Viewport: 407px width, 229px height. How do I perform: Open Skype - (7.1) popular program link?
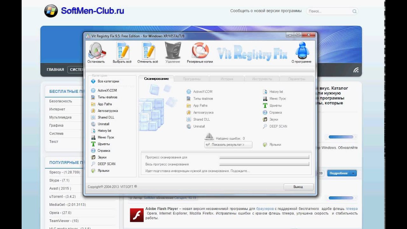pos(59,180)
